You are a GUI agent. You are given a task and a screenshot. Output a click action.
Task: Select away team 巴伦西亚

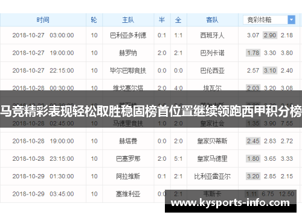(212, 70)
